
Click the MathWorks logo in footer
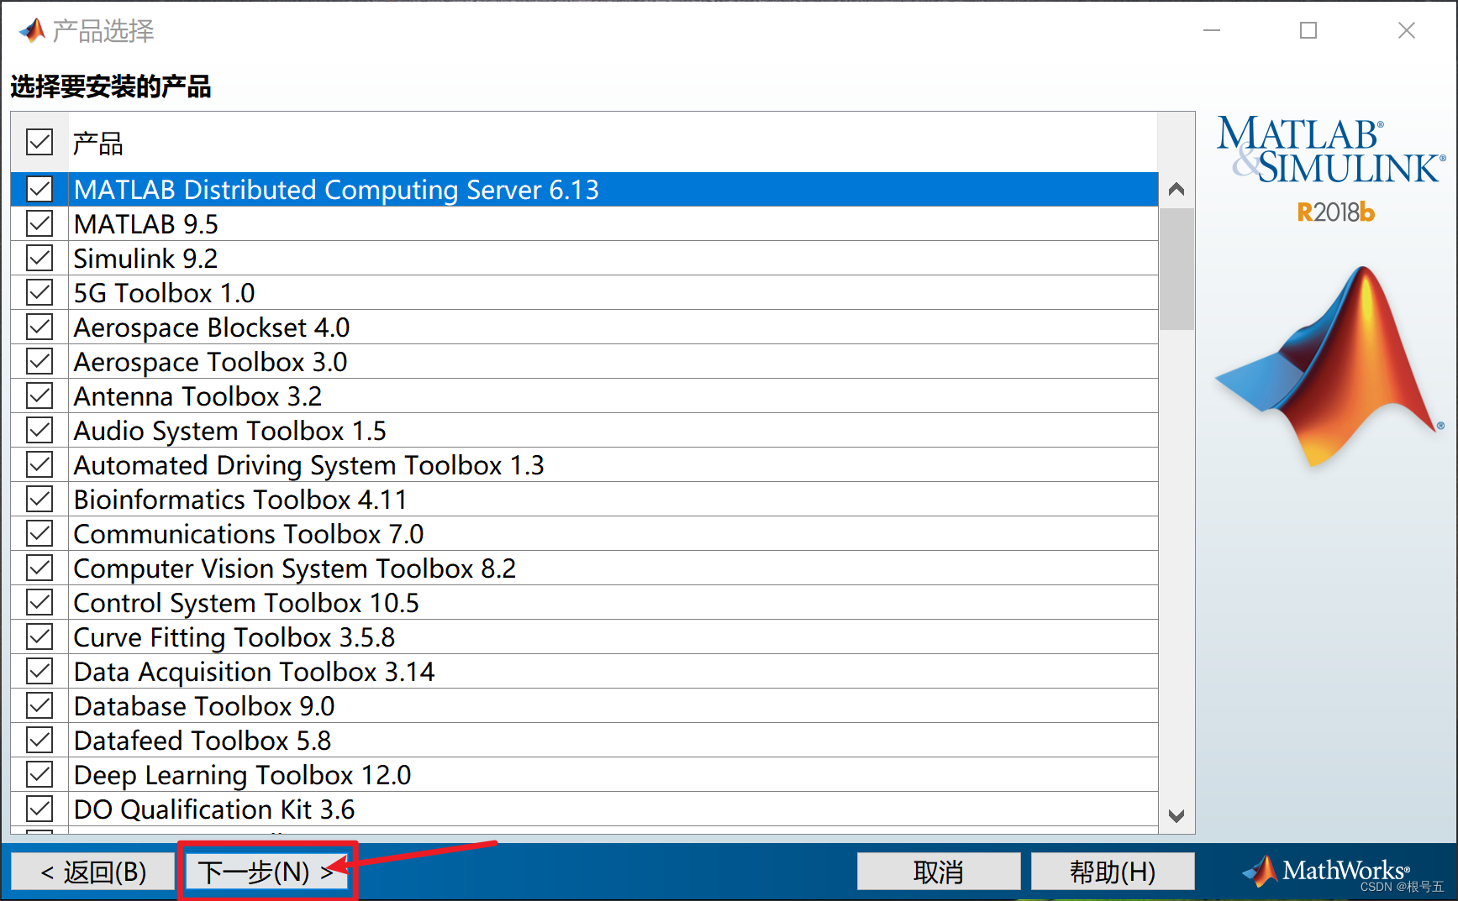(1326, 871)
